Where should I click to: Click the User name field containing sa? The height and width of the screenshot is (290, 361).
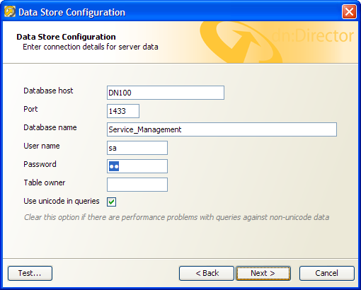pyautogui.click(x=137, y=148)
